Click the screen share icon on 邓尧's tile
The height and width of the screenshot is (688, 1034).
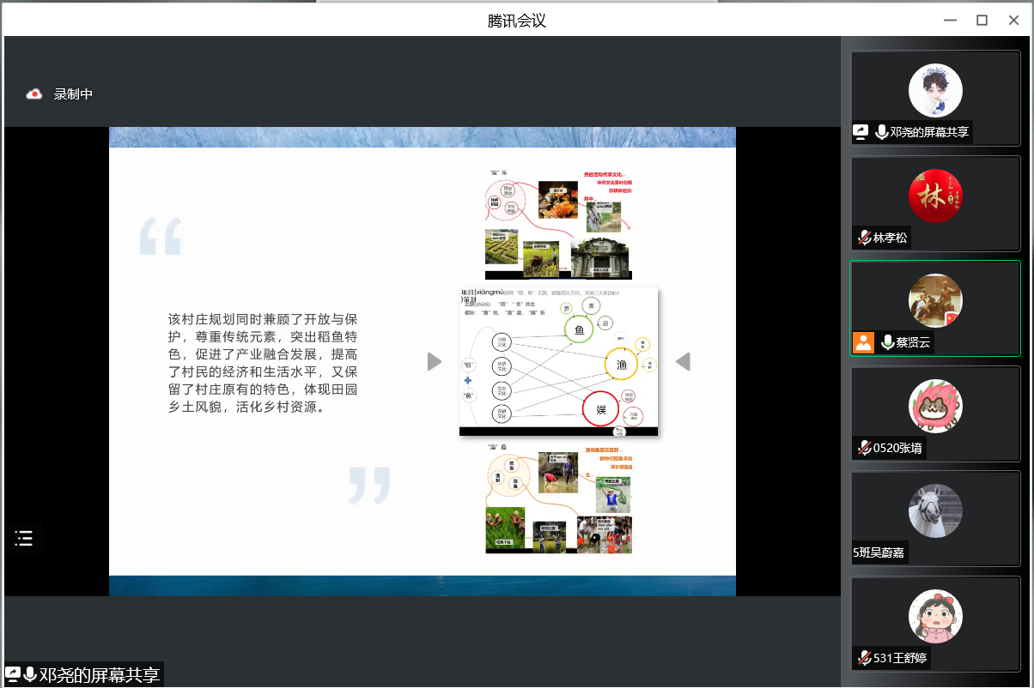[x=861, y=132]
